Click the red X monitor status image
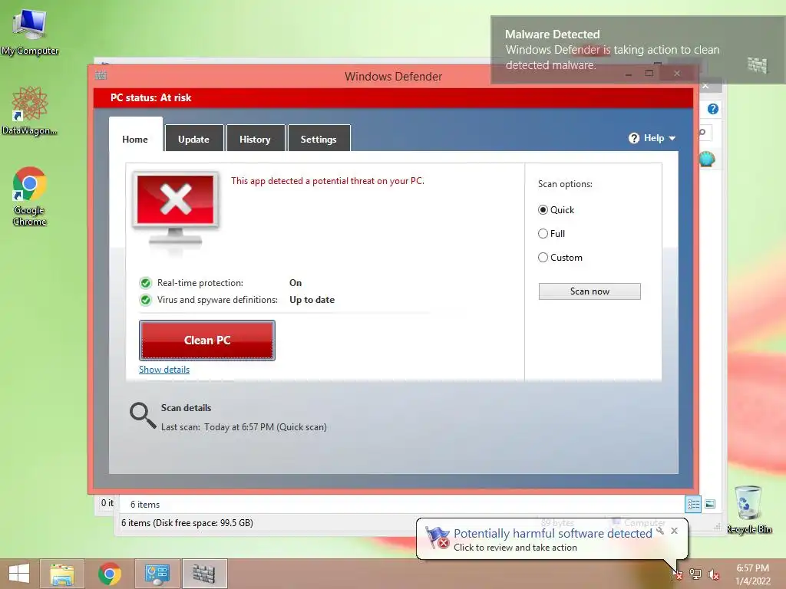The width and height of the screenshot is (786, 589). 176,210
